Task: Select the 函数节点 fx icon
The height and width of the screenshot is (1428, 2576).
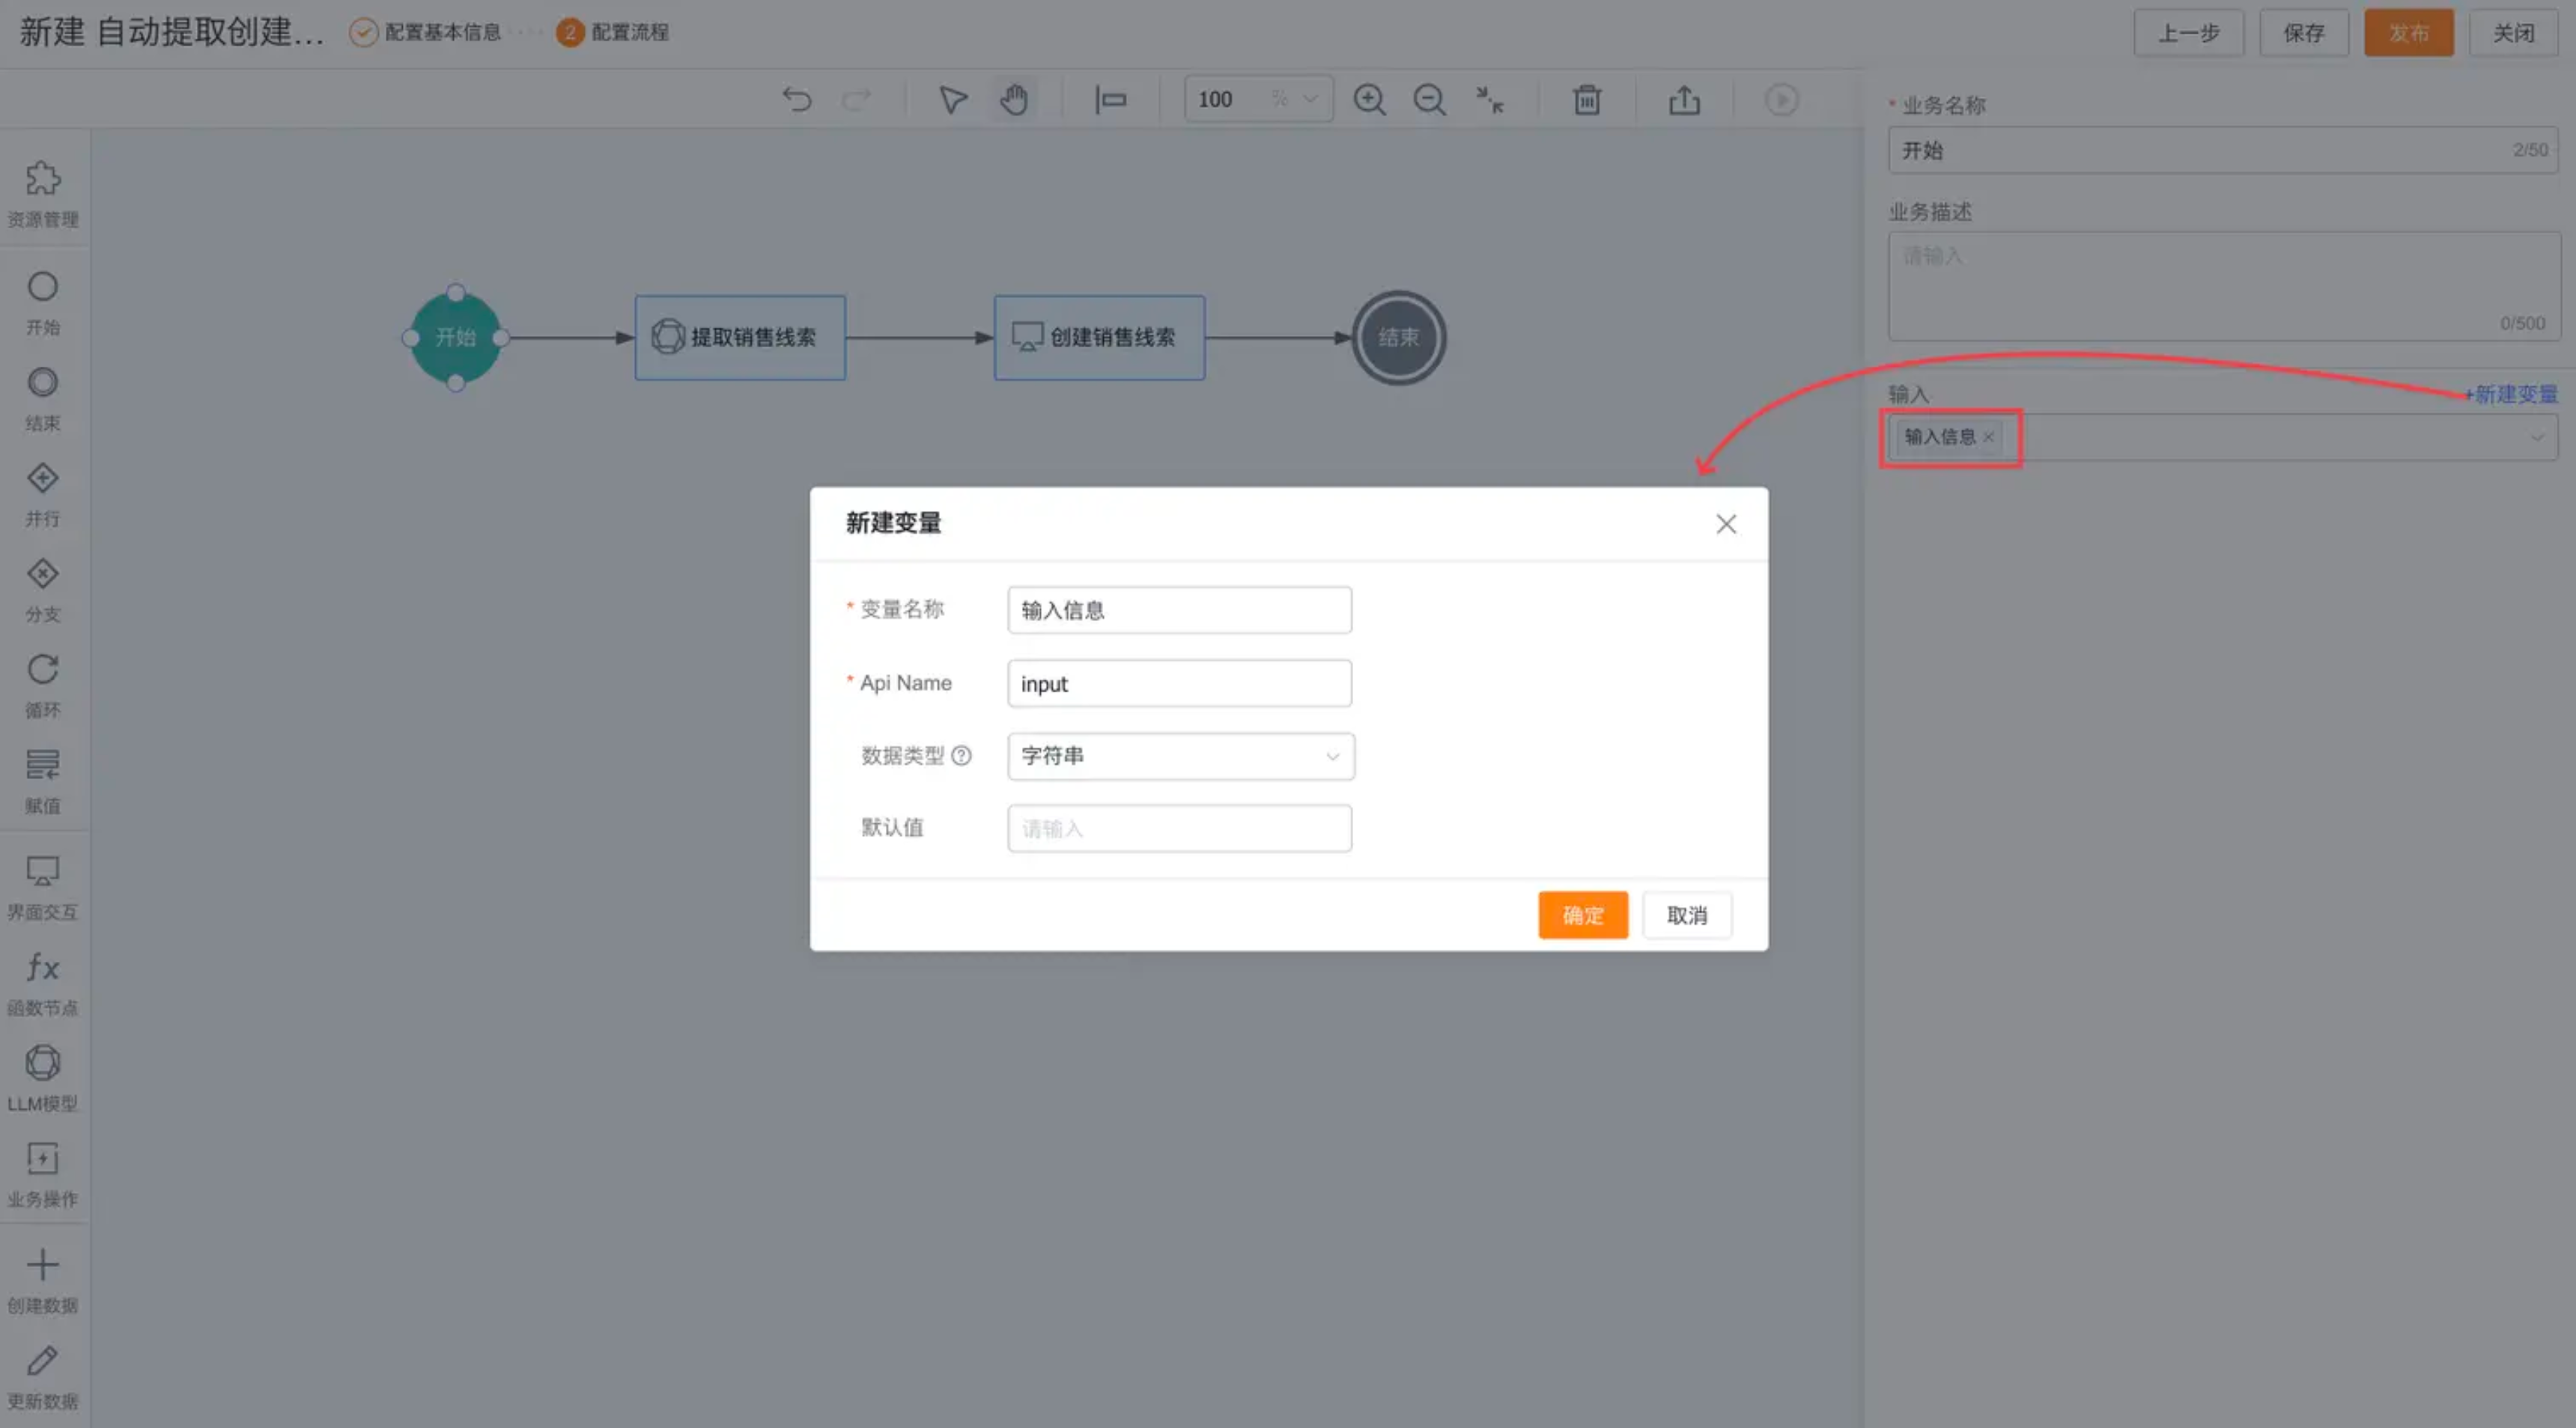Action: 42,981
